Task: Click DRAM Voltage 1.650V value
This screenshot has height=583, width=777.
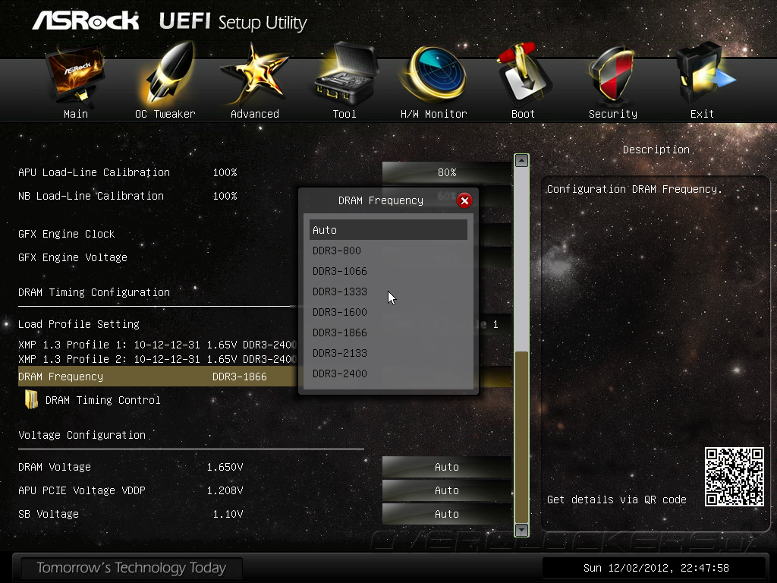Action: coord(225,467)
